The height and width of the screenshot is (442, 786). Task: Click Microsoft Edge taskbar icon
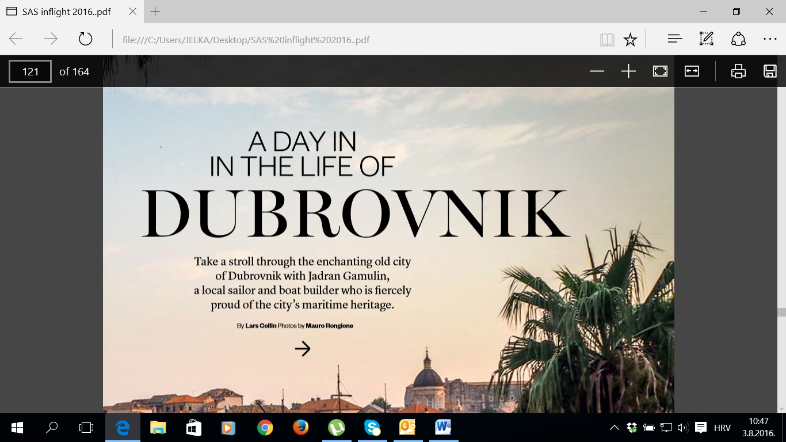point(123,428)
